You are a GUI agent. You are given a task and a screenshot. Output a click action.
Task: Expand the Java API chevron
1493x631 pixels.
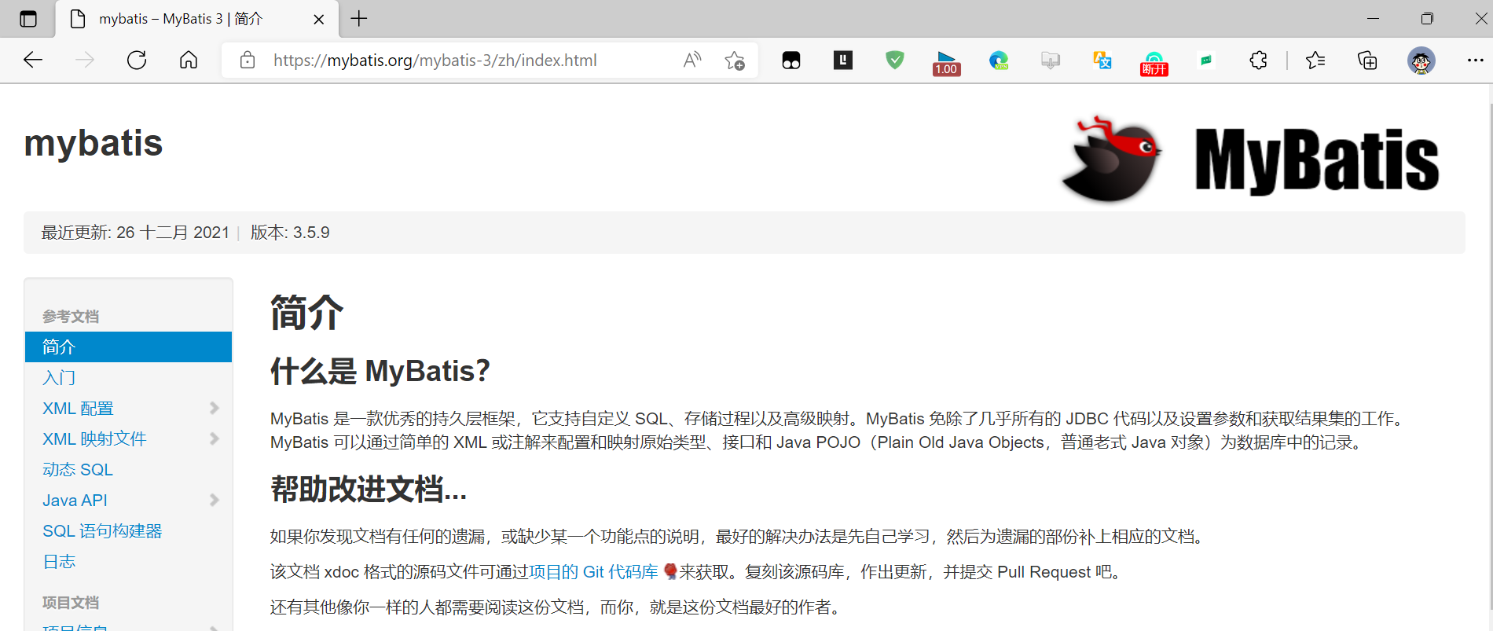click(x=214, y=500)
